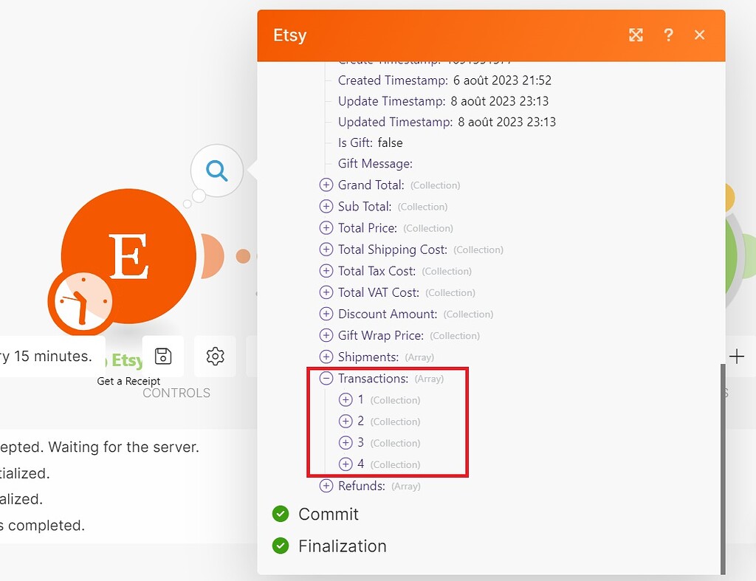Expand transaction 1 collection

[x=346, y=399]
